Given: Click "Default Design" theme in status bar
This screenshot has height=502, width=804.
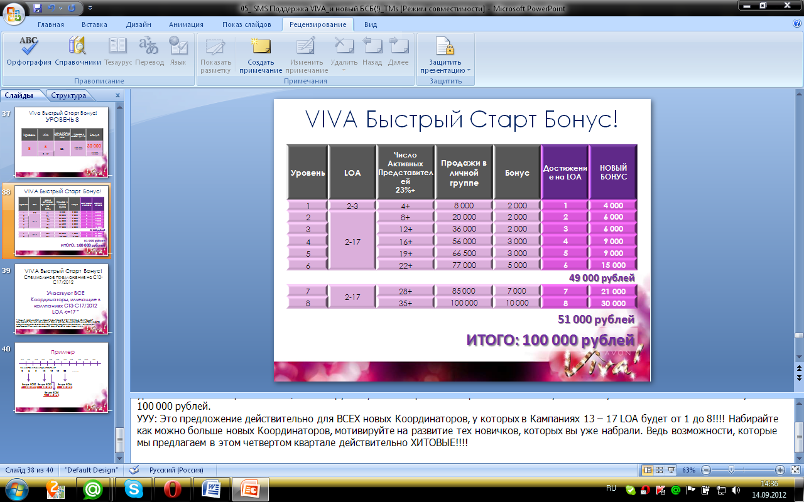Looking at the screenshot, I should [x=91, y=470].
